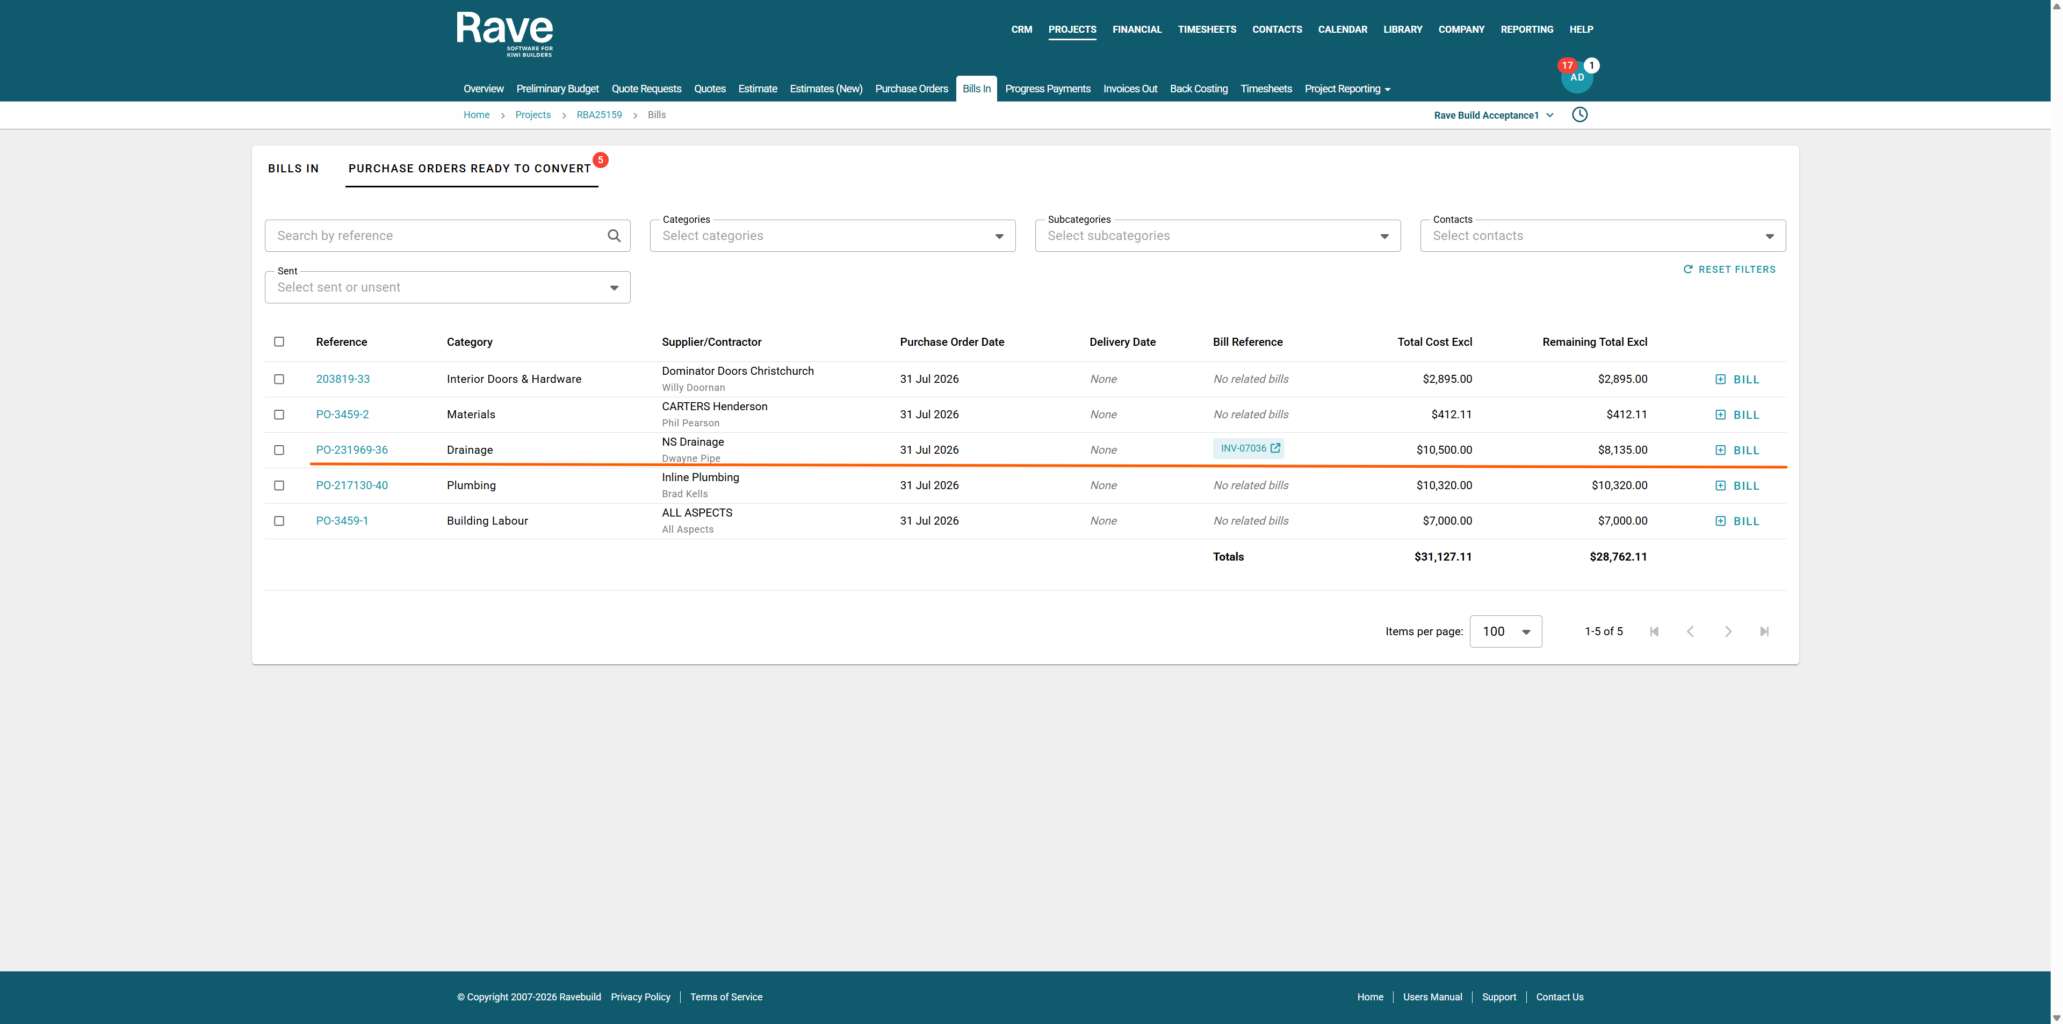Open the Quote Requests tab

[646, 89]
